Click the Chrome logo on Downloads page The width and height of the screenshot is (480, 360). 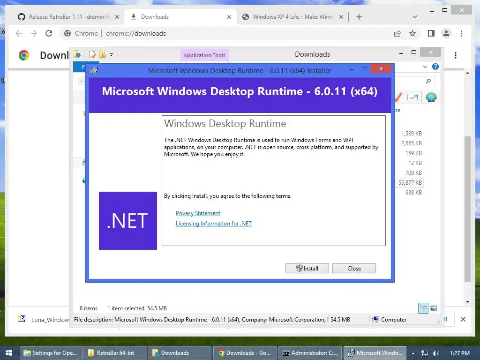[24, 55]
